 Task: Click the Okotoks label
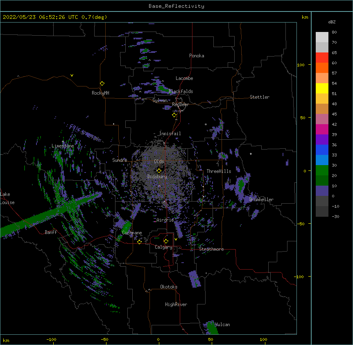point(169,287)
